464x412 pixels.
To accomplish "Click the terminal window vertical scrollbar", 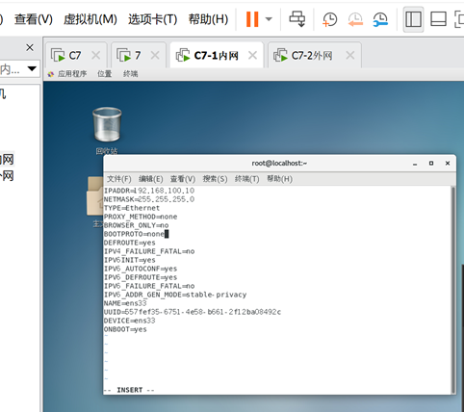I will (x=453, y=290).
